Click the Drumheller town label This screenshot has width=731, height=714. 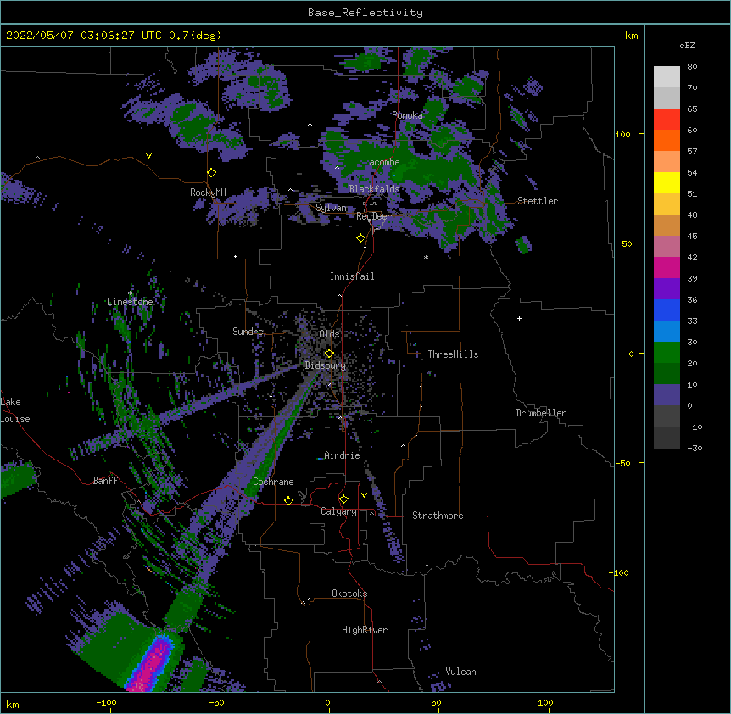point(541,413)
